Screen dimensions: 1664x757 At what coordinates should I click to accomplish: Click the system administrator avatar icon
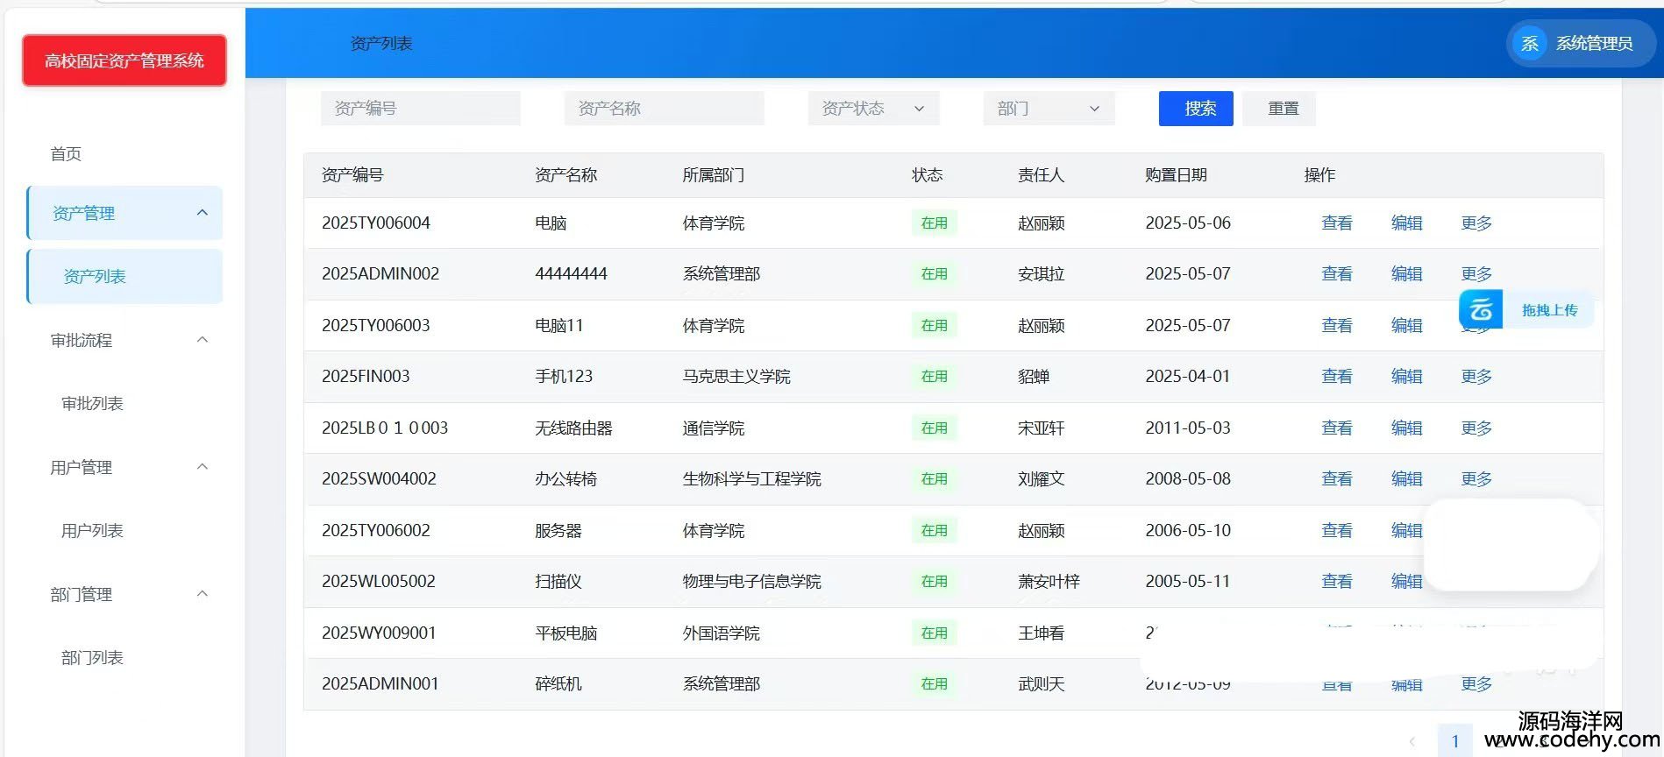1530,44
